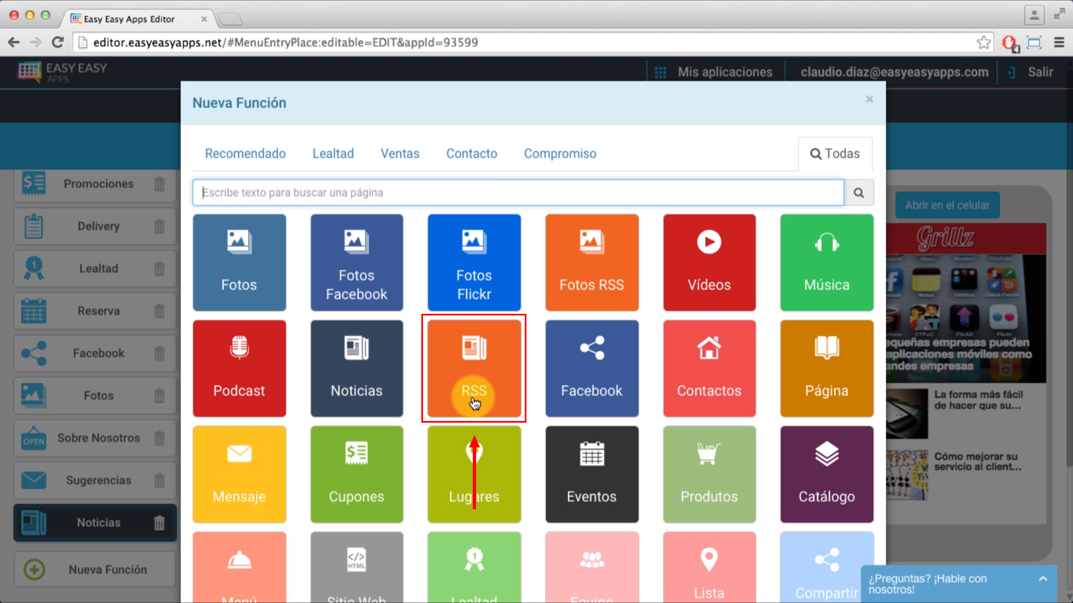Click the Compromiso category tab
The height and width of the screenshot is (603, 1073).
tap(559, 153)
